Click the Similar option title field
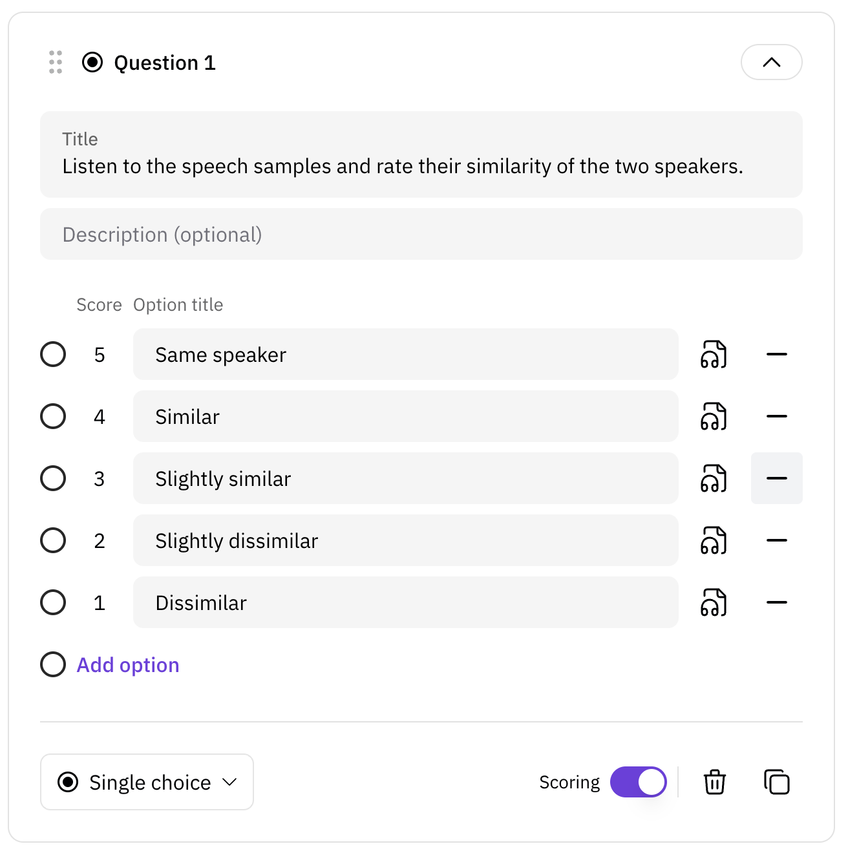This screenshot has height=853, width=848. 406,416
